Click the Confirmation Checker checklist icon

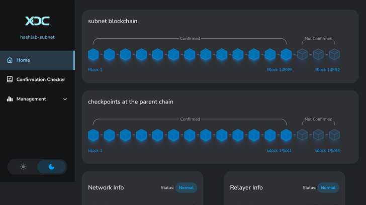click(x=10, y=79)
